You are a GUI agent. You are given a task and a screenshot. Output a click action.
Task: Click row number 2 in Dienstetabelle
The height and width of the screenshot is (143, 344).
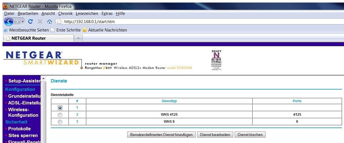pyautogui.click(x=77, y=115)
